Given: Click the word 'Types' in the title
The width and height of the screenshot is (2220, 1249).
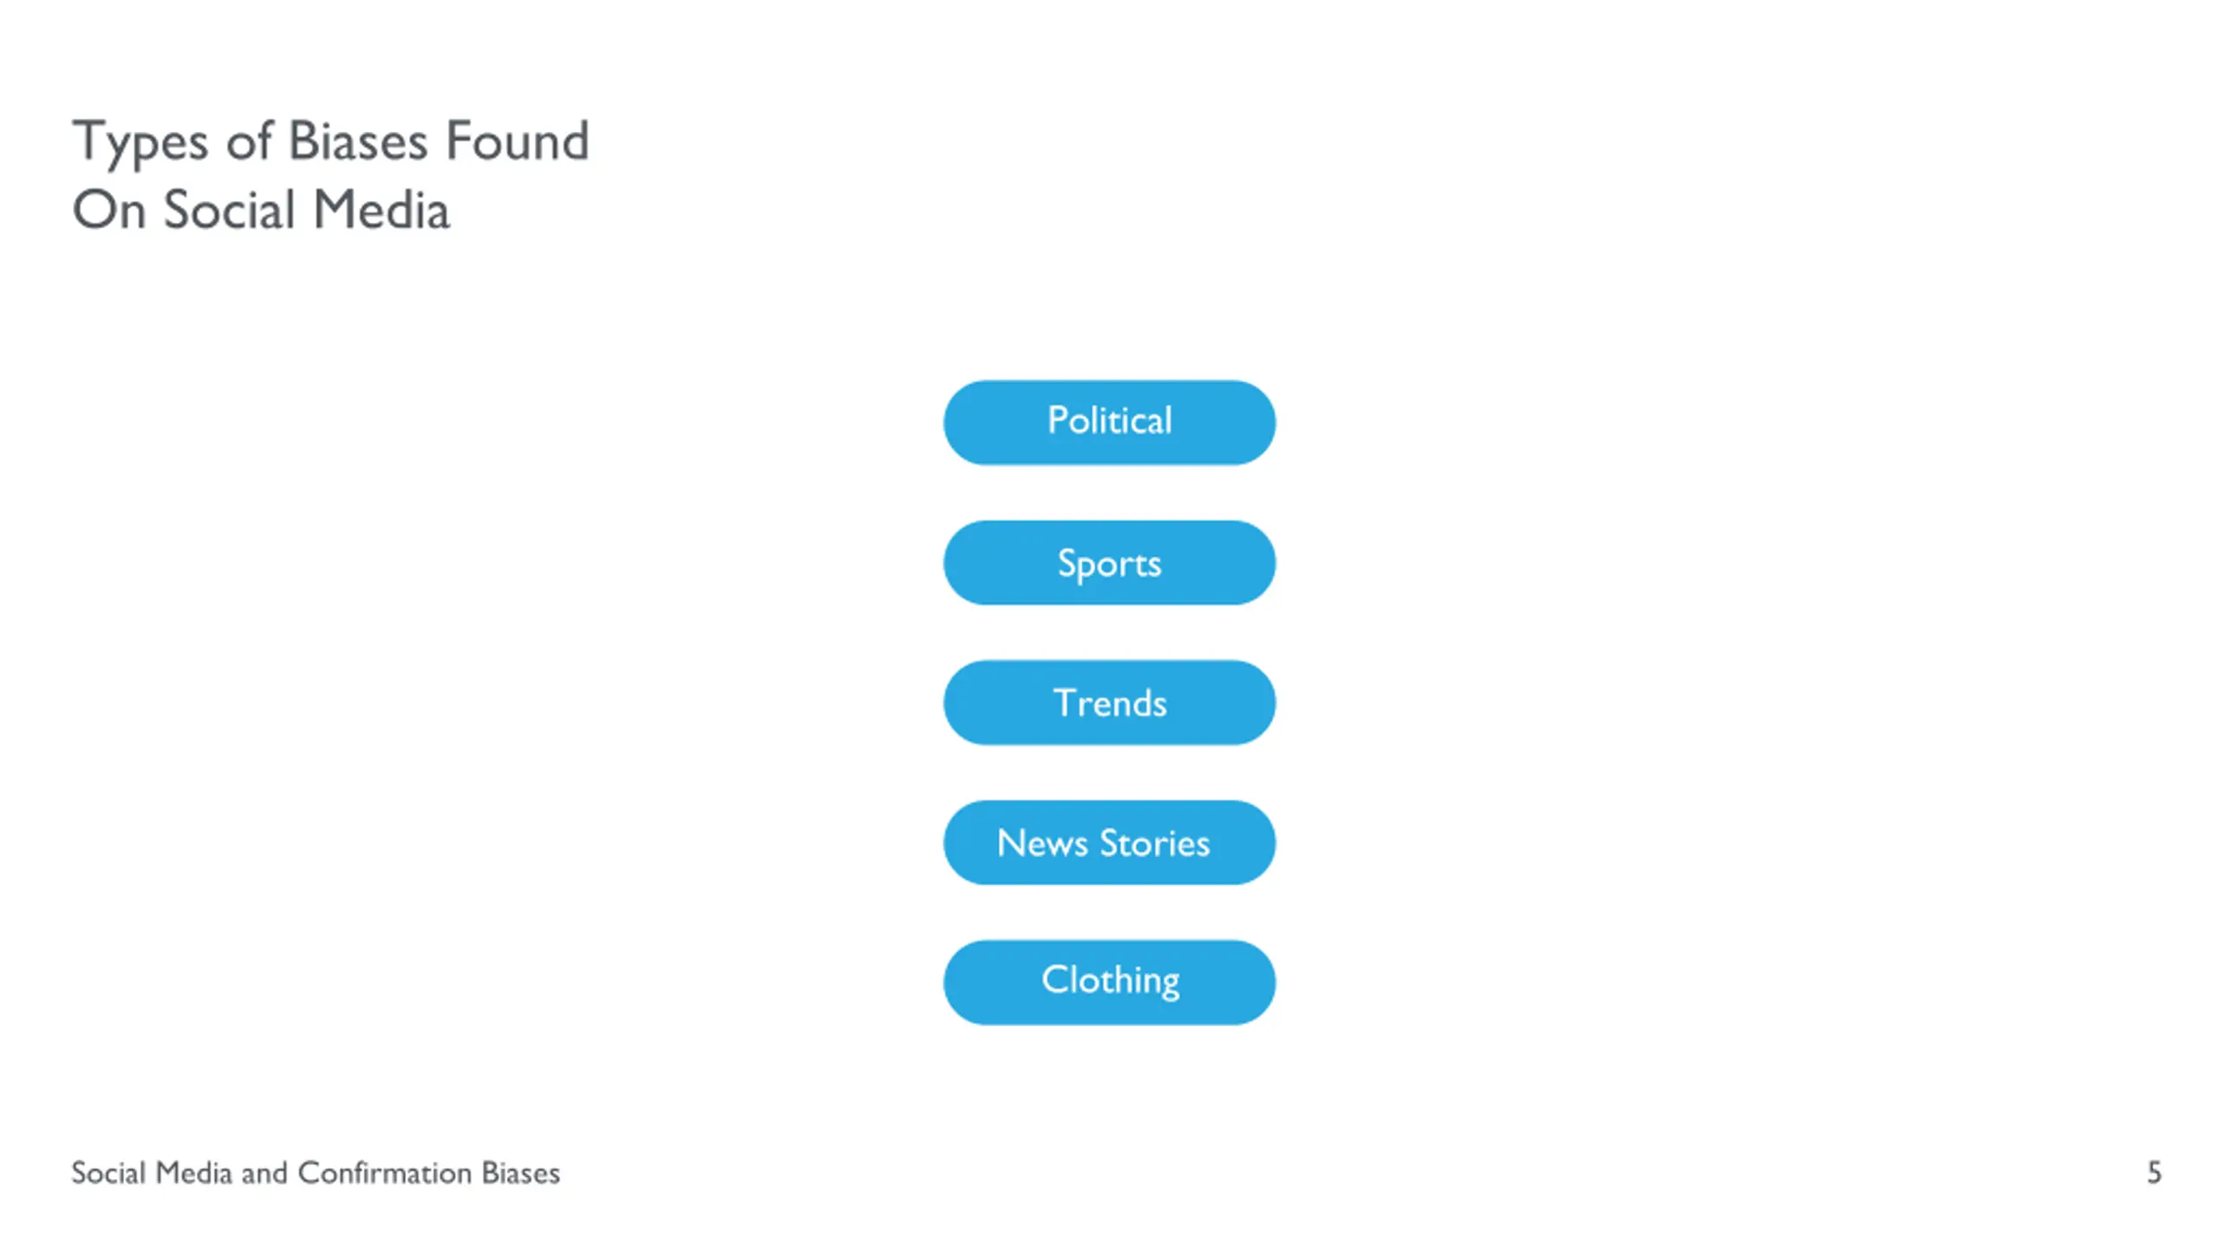Looking at the screenshot, I should [x=140, y=144].
